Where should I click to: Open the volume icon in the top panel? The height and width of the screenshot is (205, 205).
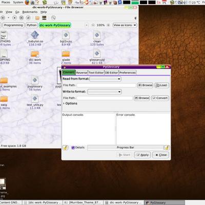pyautogui.click(x=186, y=3)
